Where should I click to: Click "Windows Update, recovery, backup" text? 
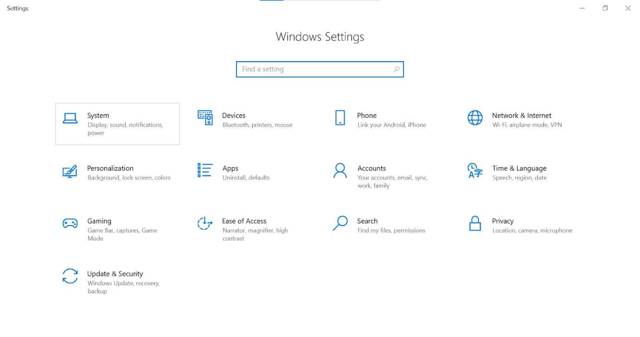[123, 287]
